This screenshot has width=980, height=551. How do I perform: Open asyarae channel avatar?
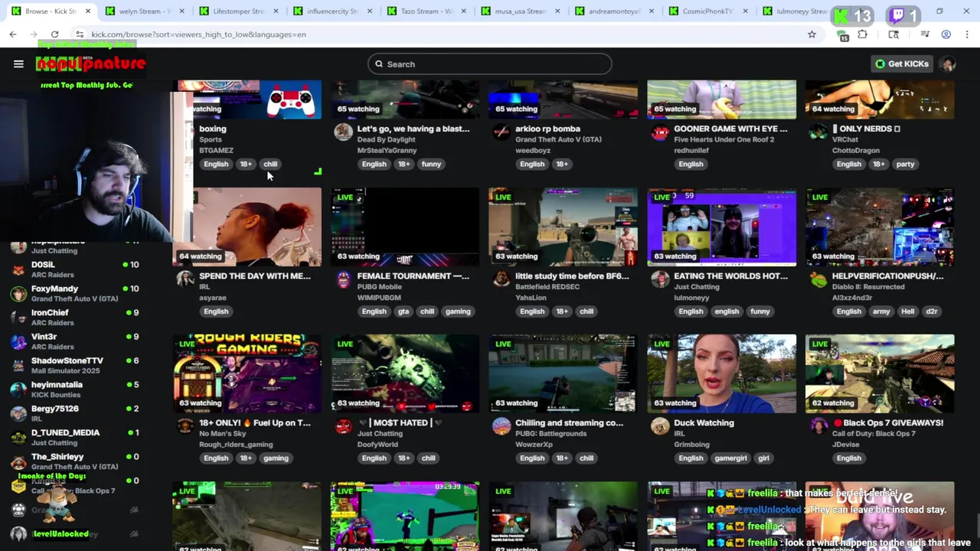pos(185,279)
